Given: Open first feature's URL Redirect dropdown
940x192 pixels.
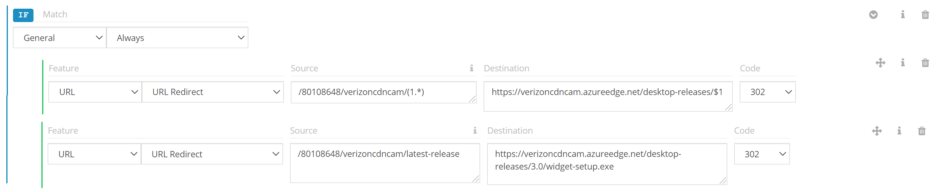Looking at the screenshot, I should tap(213, 92).
